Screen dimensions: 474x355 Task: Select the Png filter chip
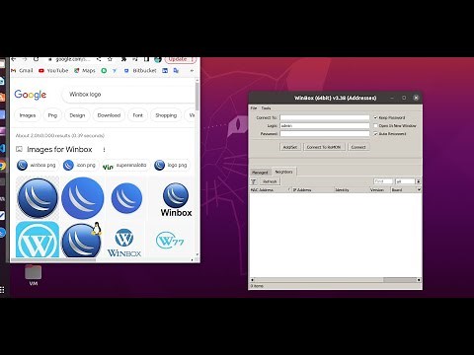[52, 115]
